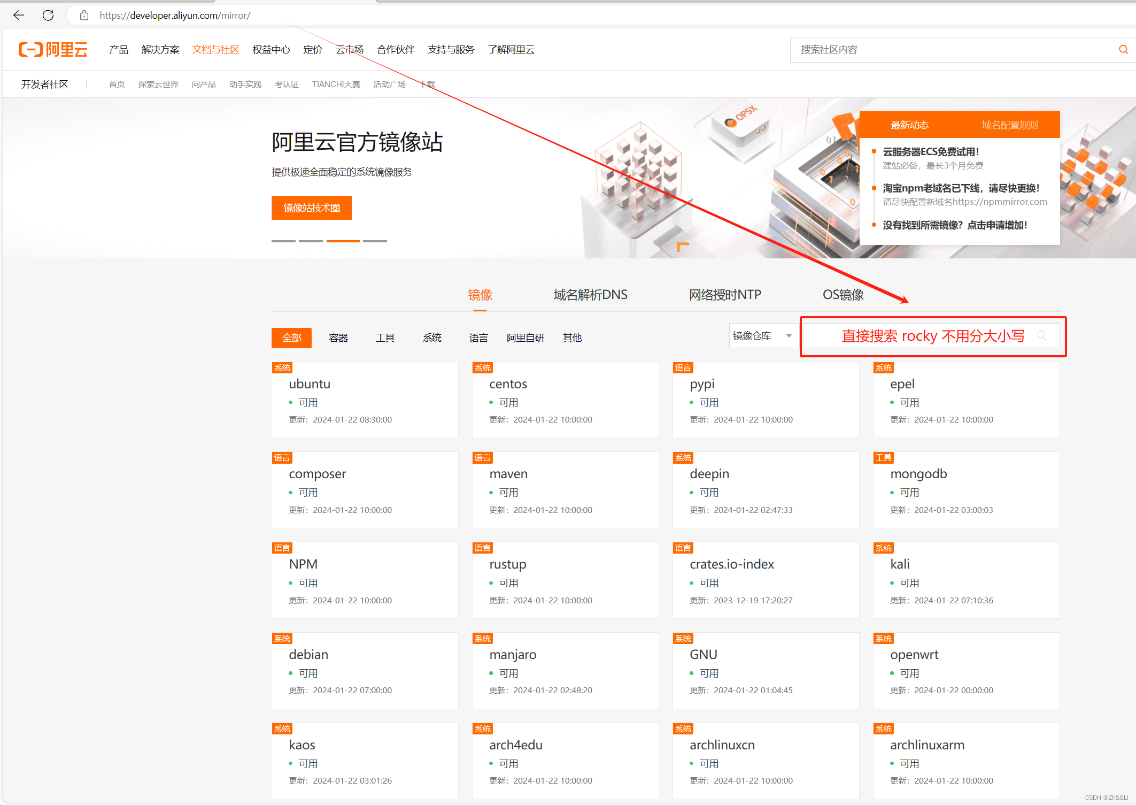Viewport: 1136px width, 805px height.
Task: Open the NPM mirror card
Action: (x=365, y=581)
